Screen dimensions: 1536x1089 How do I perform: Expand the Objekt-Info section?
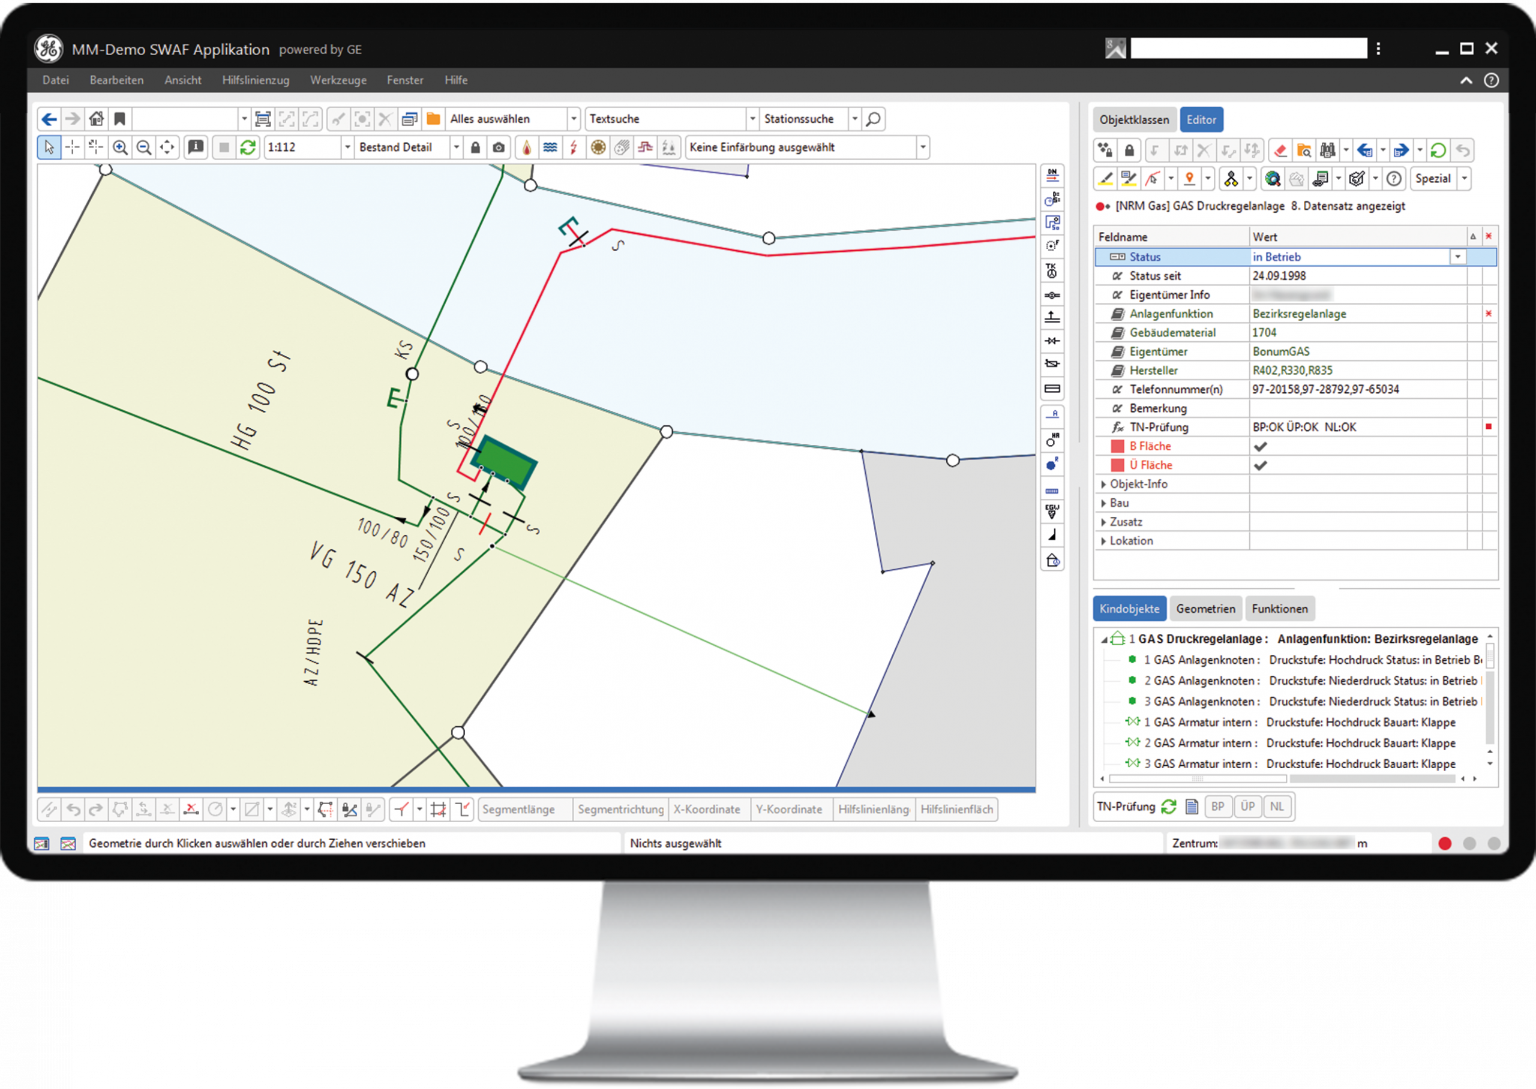pyautogui.click(x=1103, y=484)
